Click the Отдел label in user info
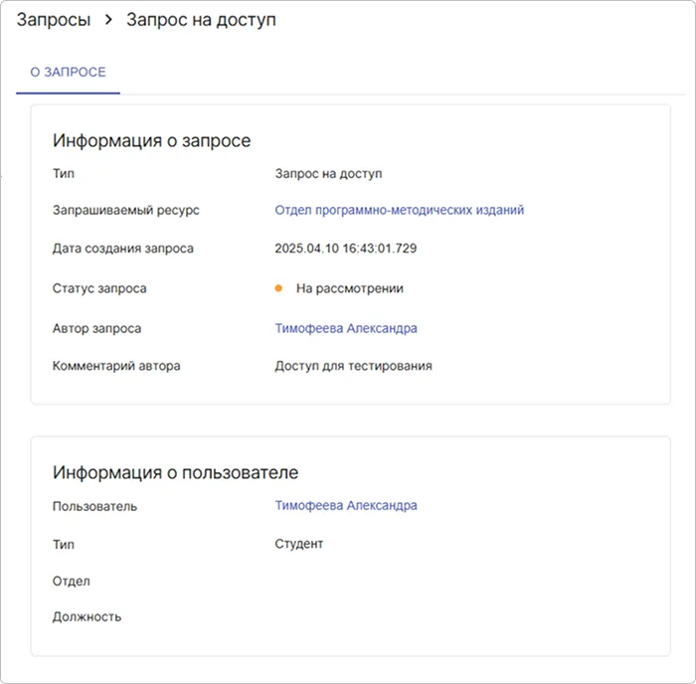Viewport: 696px width, 684px height. (71, 581)
